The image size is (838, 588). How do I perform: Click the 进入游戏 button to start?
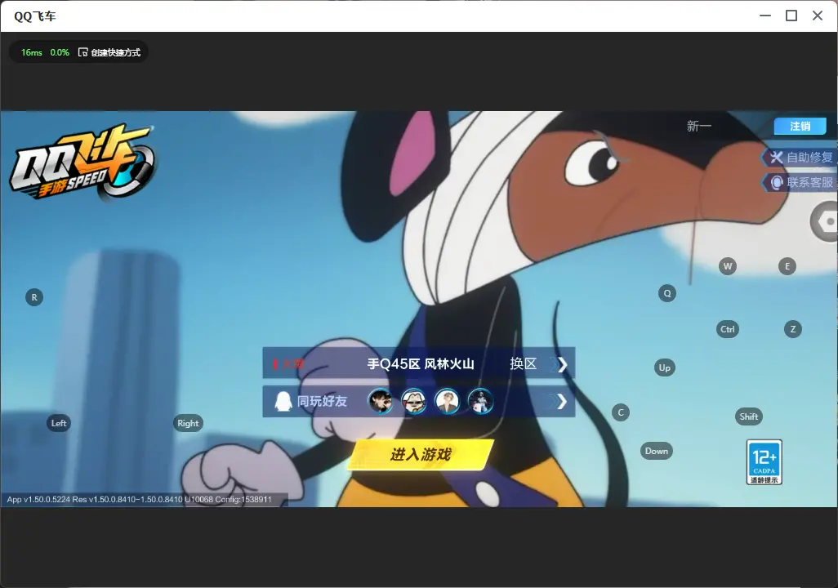tap(421, 454)
